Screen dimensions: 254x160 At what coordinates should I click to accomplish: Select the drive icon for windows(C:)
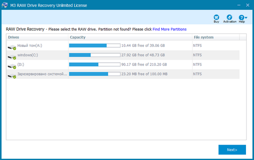[12, 57]
